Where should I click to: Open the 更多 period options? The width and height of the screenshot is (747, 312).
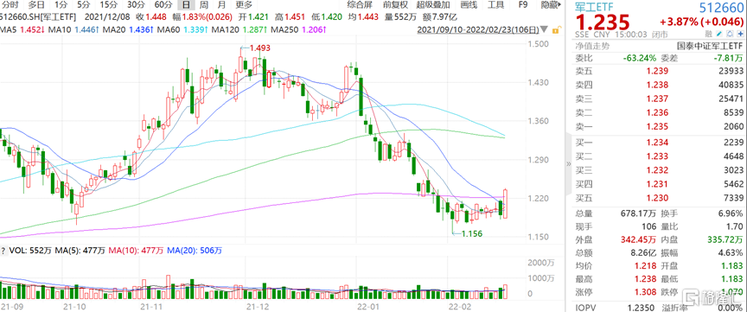click(x=244, y=6)
